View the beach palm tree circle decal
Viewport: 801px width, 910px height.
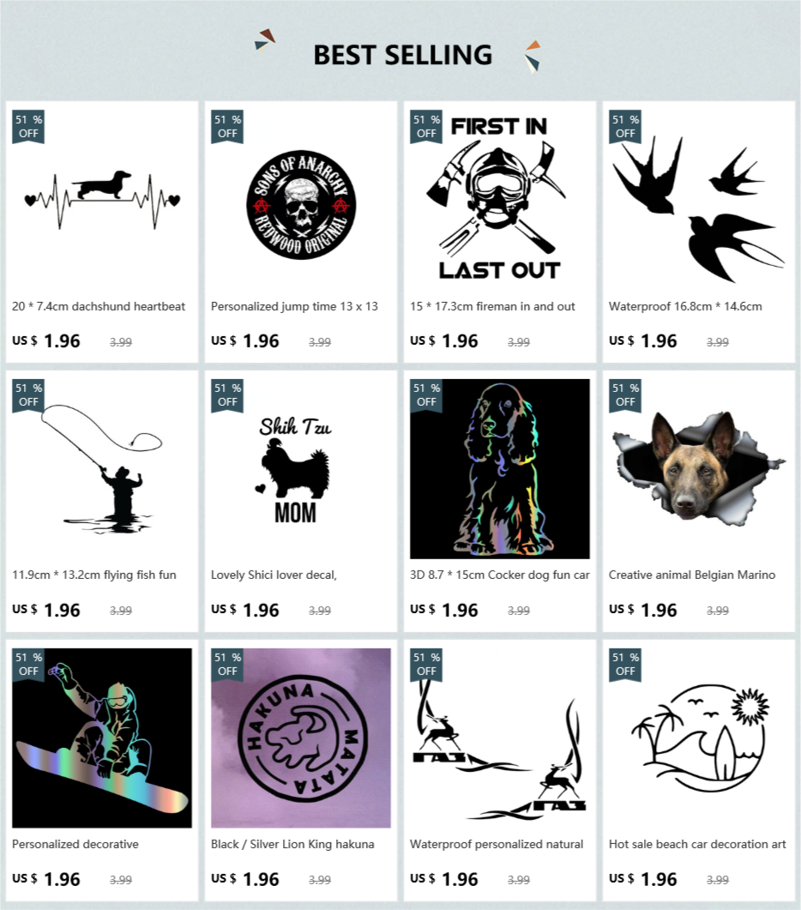point(698,738)
